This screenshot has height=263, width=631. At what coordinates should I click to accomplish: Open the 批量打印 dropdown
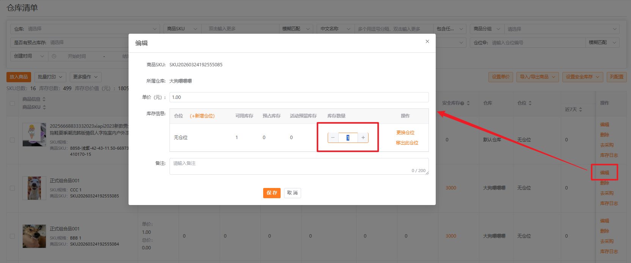click(50, 77)
